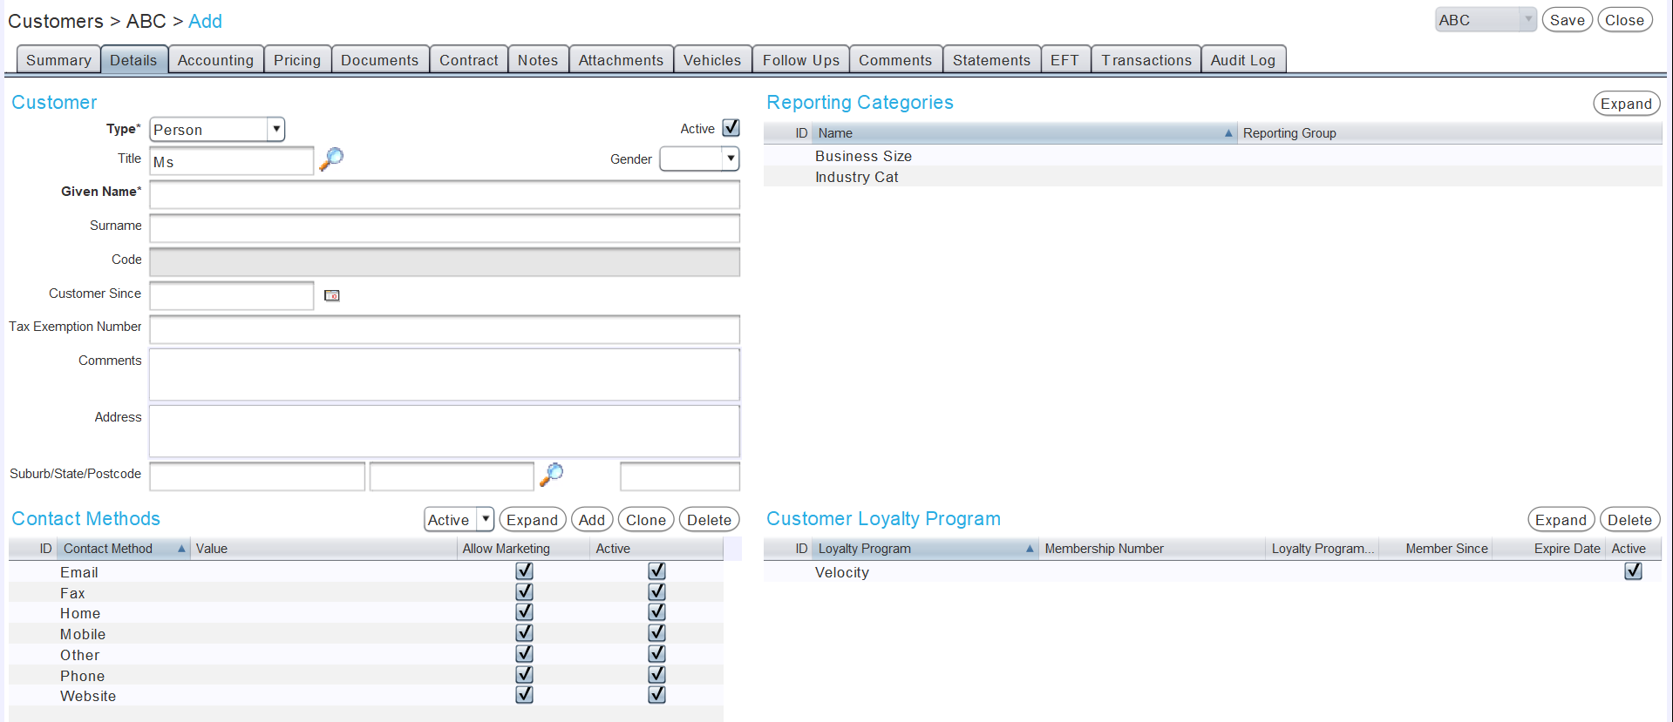
Task: Select the Industry Cat reporting category
Action: (1213, 177)
